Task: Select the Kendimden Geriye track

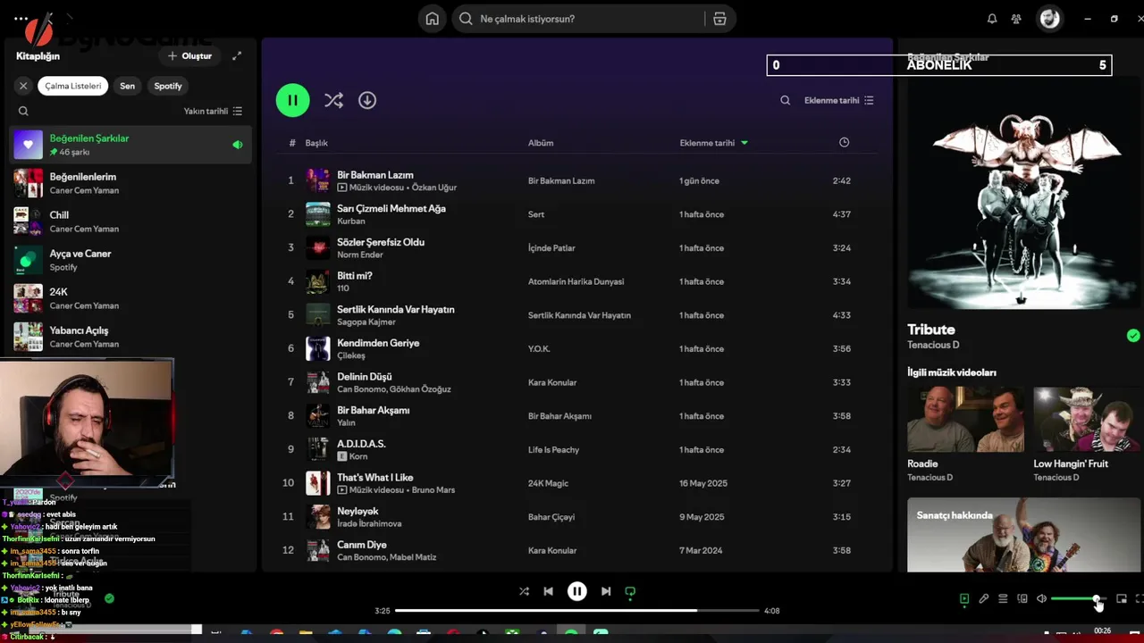Action: 576,348
